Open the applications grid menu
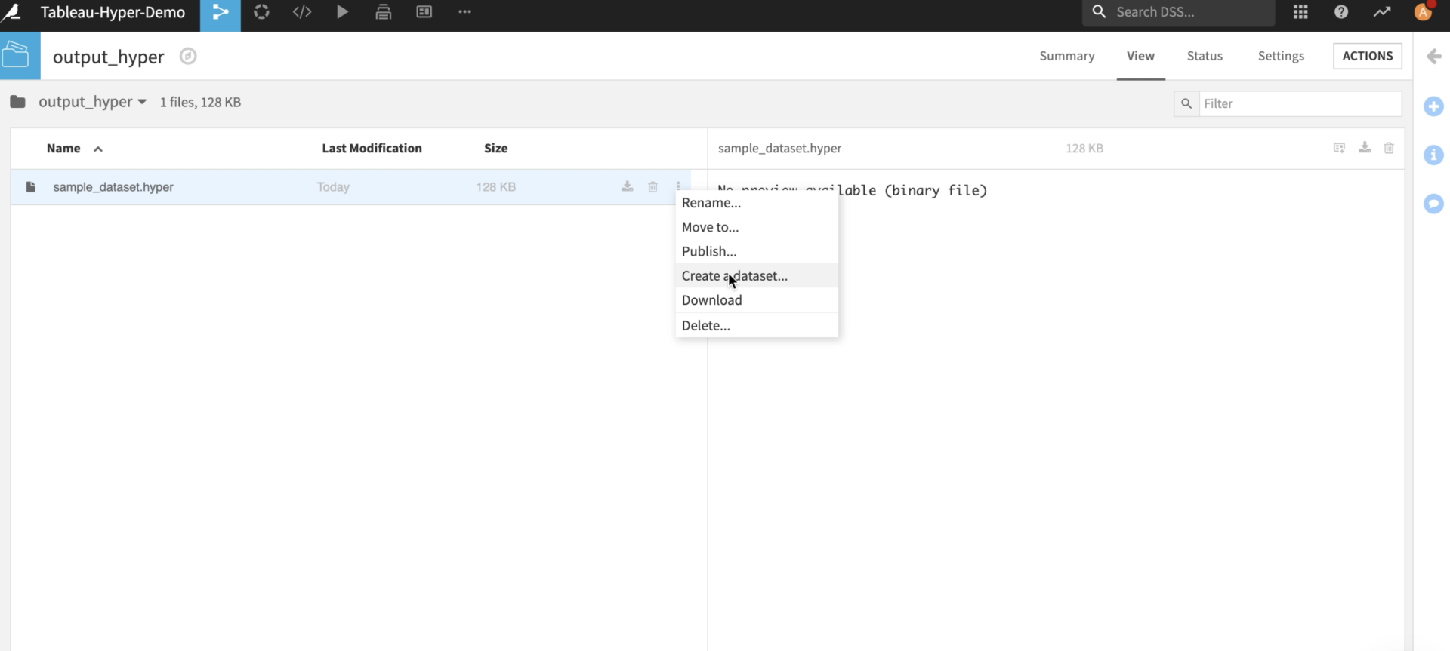 pyautogui.click(x=1300, y=12)
